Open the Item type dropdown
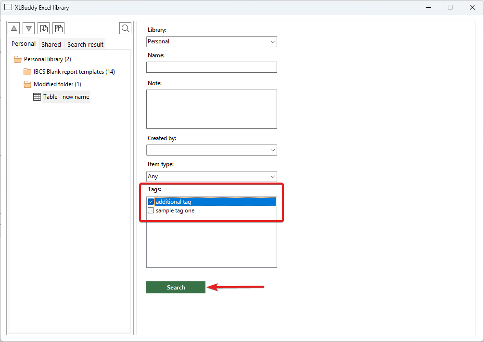Image resolution: width=484 pixels, height=342 pixels. 212,176
